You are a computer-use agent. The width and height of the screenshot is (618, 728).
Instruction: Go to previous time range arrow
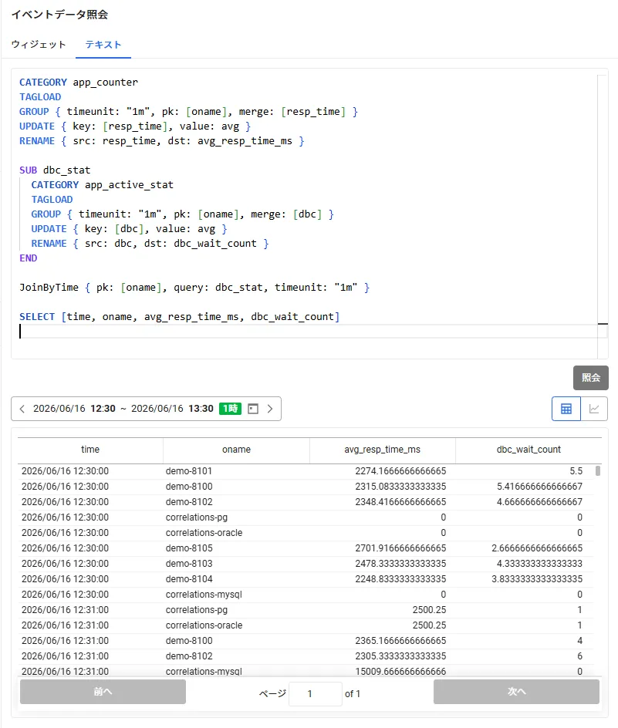point(22,409)
